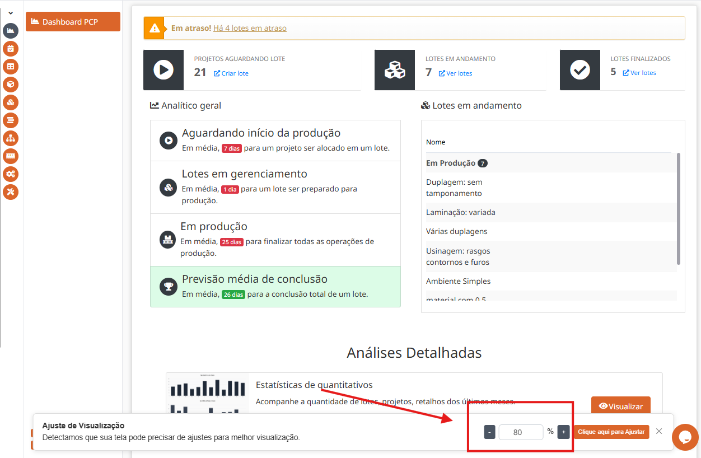The width and height of the screenshot is (701, 458).
Task: Click the calendar-check icon in the sidebar
Action: pyautogui.click(x=11, y=49)
